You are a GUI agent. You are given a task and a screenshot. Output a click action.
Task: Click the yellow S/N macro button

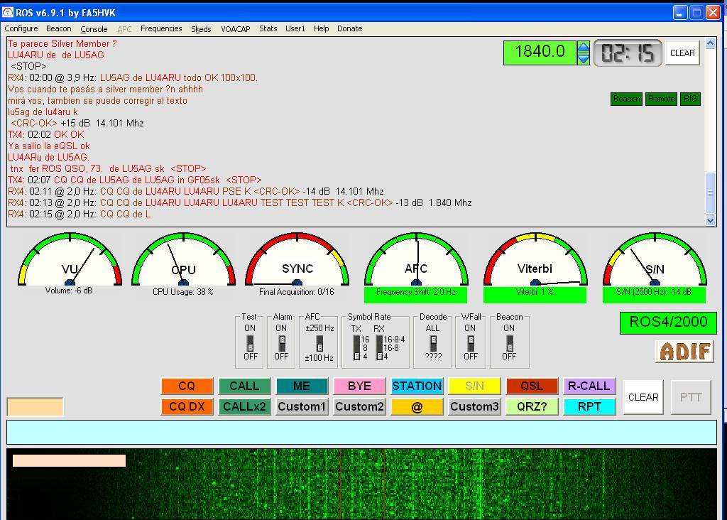click(474, 386)
